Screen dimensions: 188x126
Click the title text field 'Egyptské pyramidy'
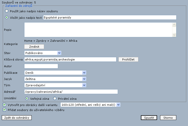point(110,17)
